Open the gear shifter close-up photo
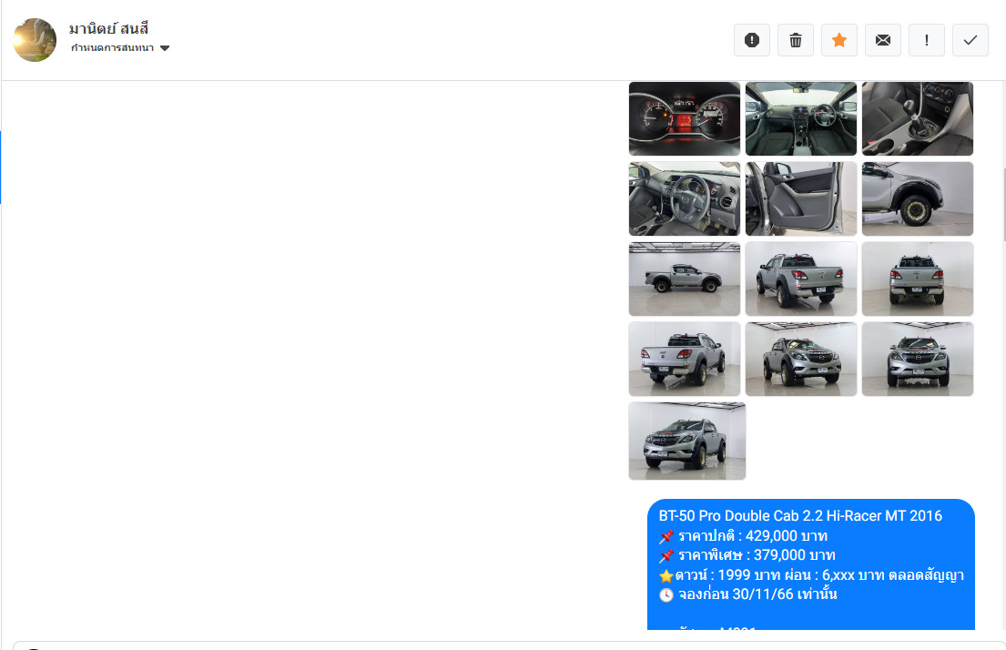 (x=918, y=118)
